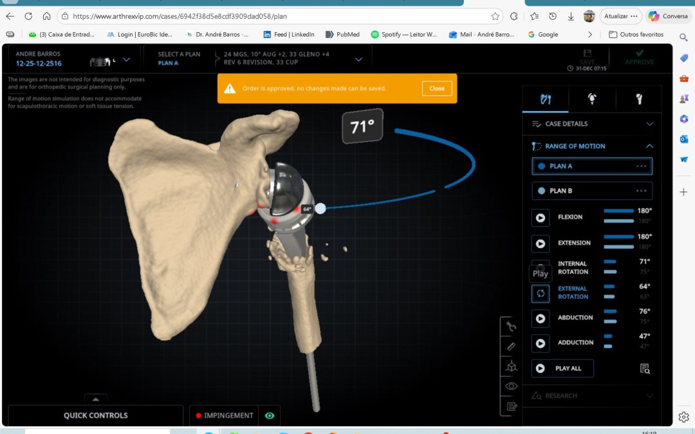
Task: Click the External Rotation replay icon
Action: (x=541, y=293)
